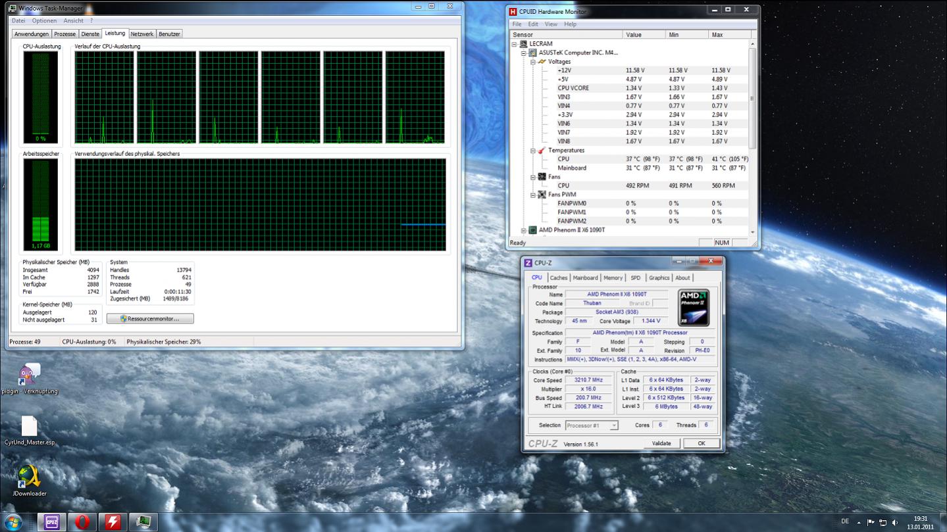
Task: Click the Z icon in CPU-Z title bar
Action: click(x=528, y=263)
